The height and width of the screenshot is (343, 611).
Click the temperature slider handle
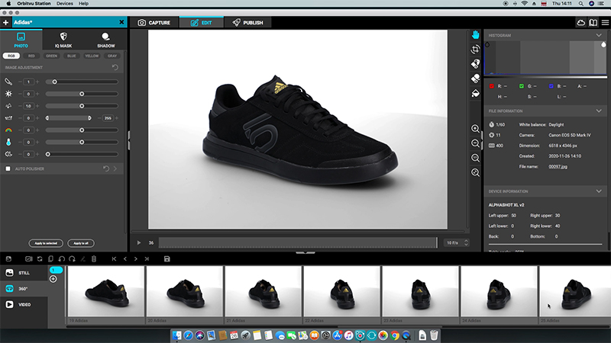point(82,142)
